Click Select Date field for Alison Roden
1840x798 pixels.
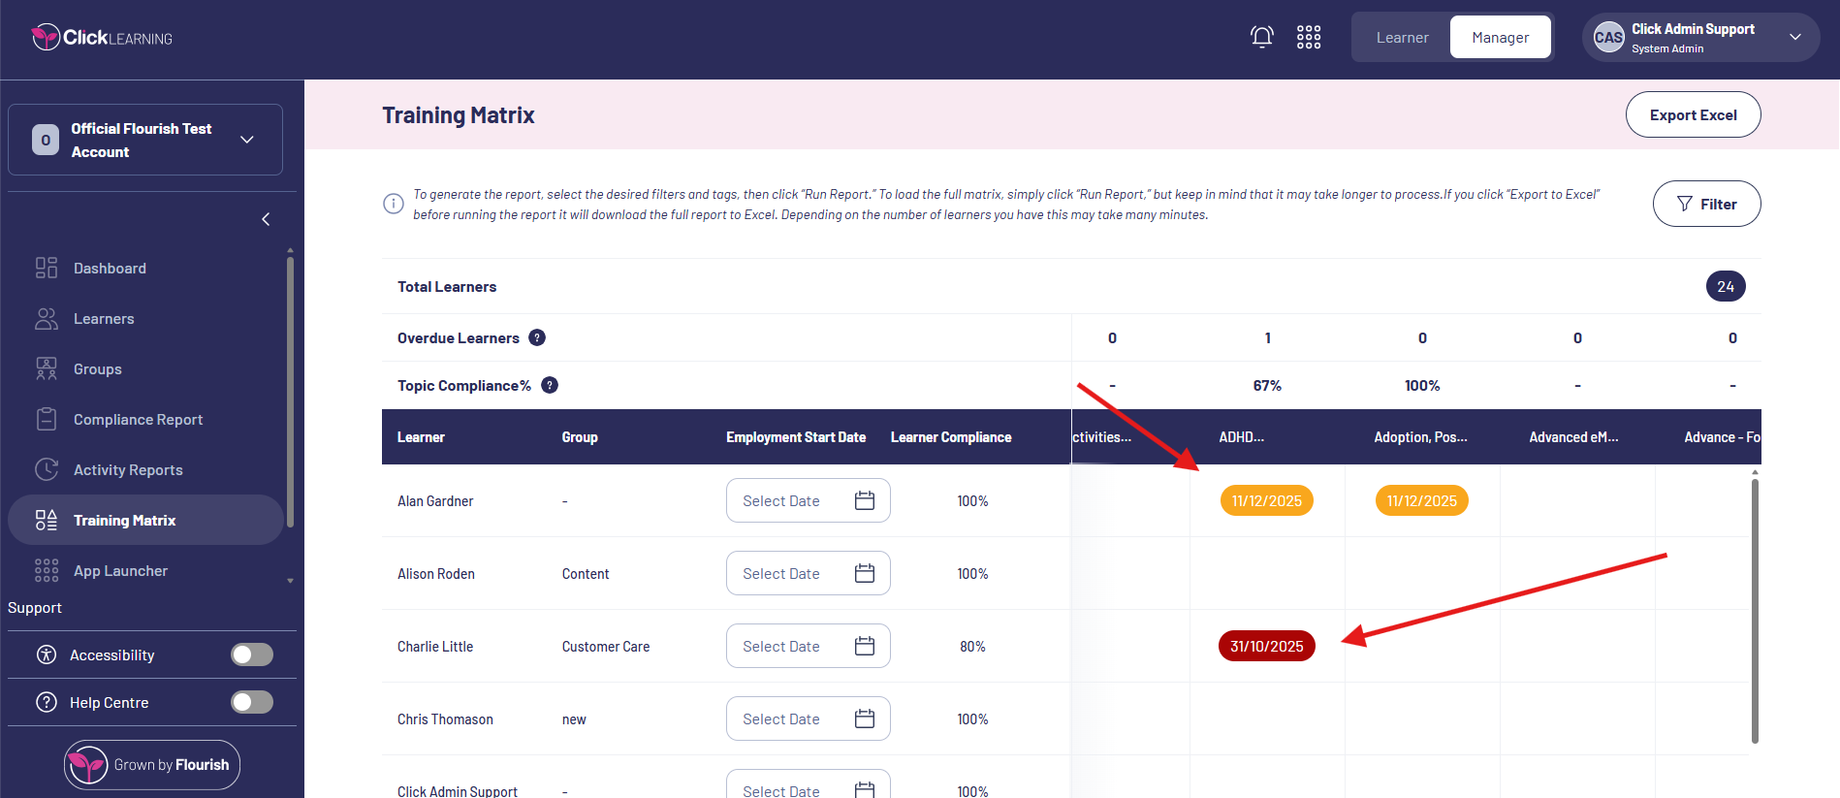[x=781, y=574]
